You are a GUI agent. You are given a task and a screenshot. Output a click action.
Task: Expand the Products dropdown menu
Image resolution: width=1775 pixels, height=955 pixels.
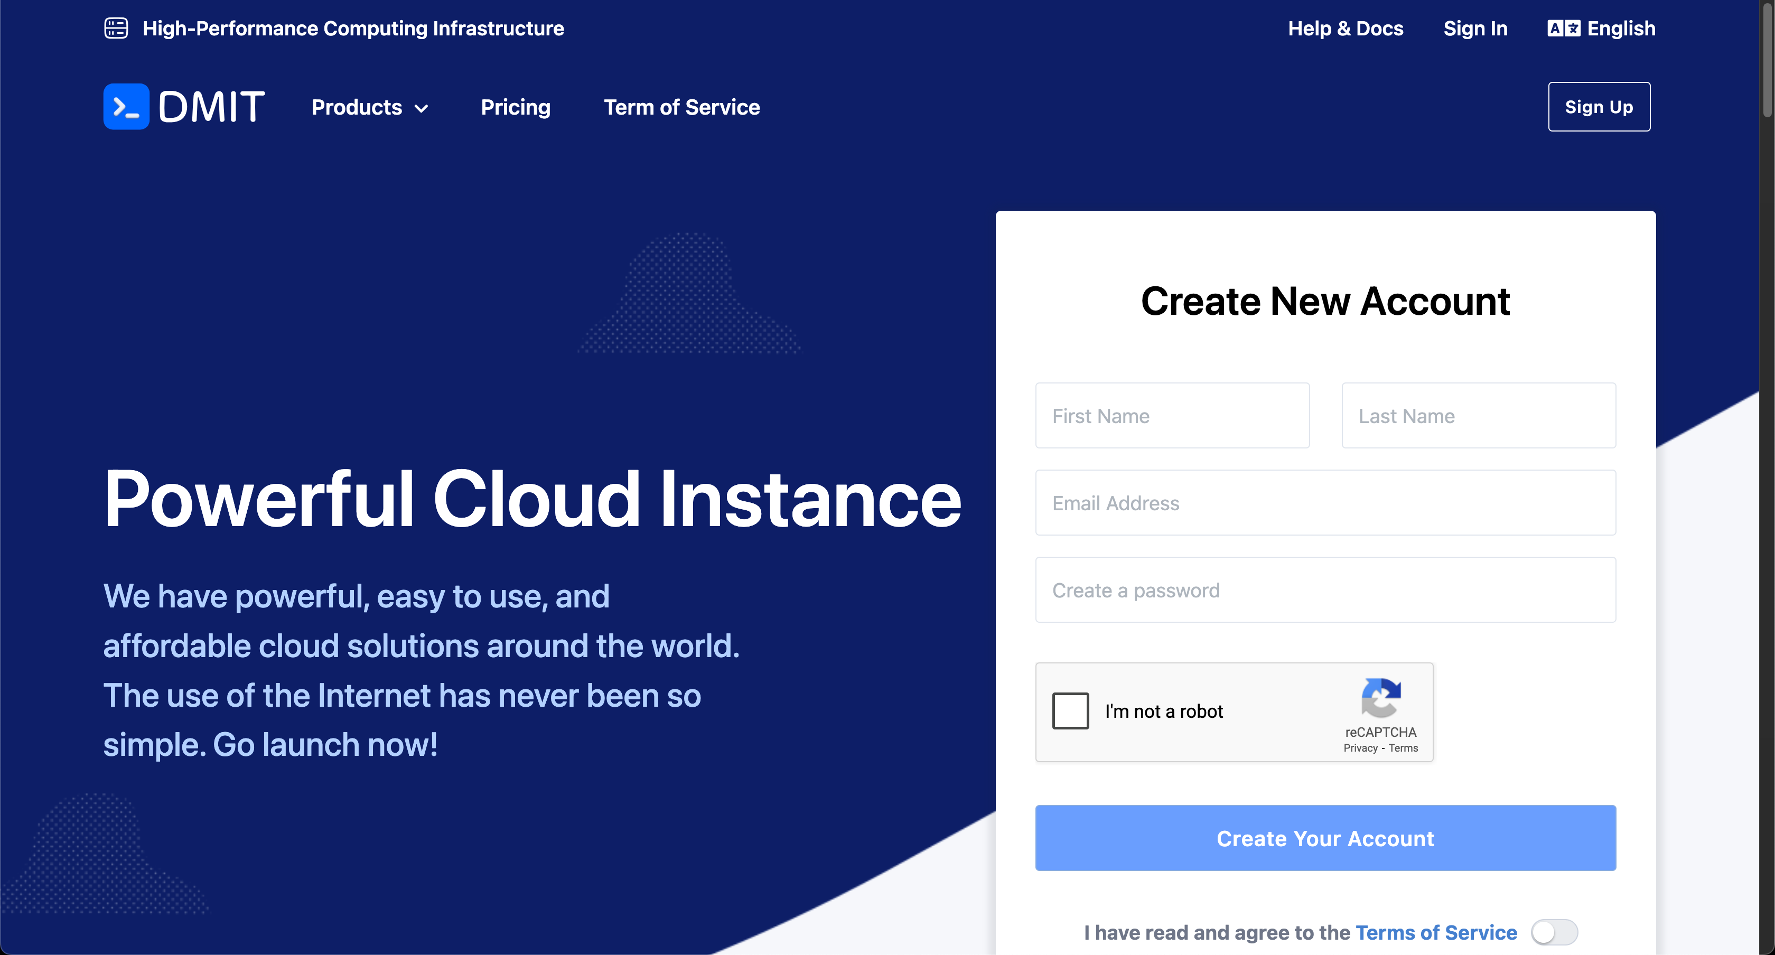(x=357, y=107)
